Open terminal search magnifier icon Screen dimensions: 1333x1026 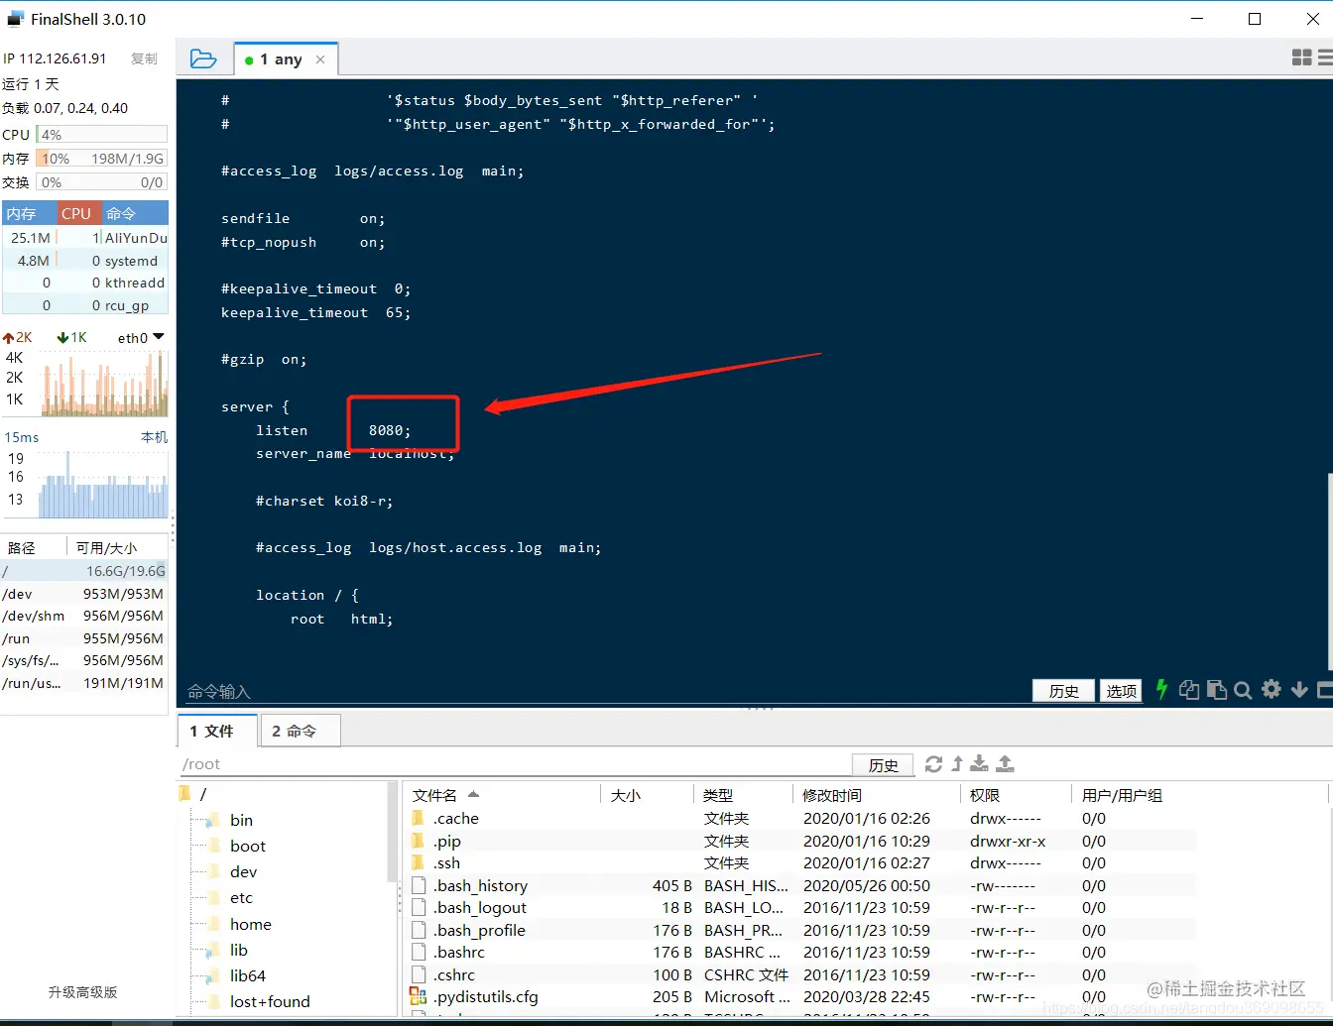1243,690
